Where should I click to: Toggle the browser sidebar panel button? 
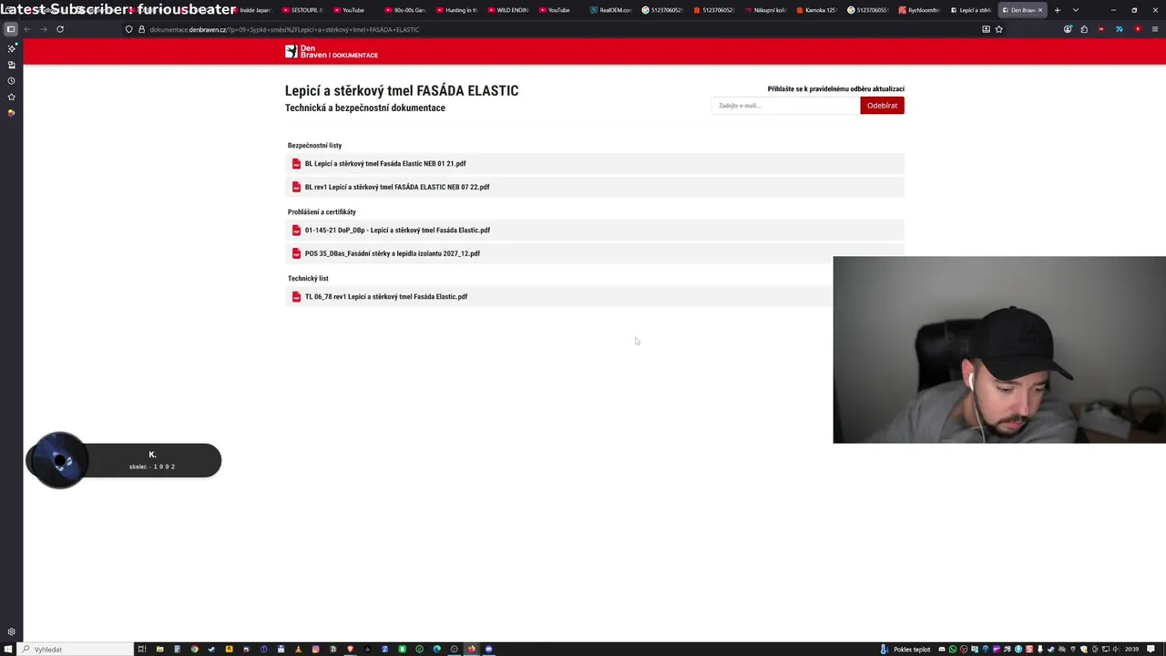[11, 29]
